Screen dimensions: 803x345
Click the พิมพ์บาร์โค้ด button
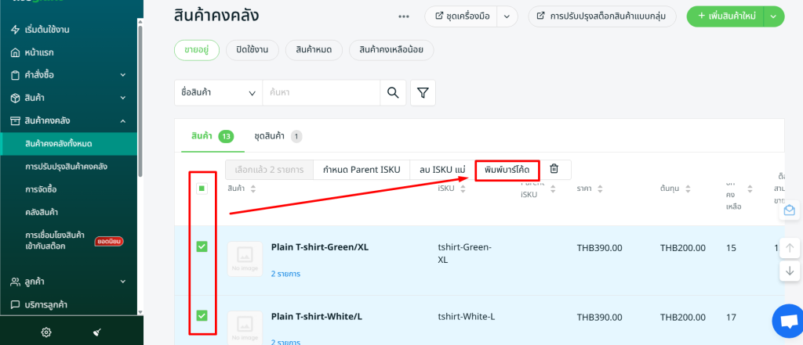(x=507, y=170)
